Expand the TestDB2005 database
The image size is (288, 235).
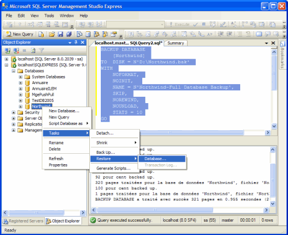pos(21,101)
